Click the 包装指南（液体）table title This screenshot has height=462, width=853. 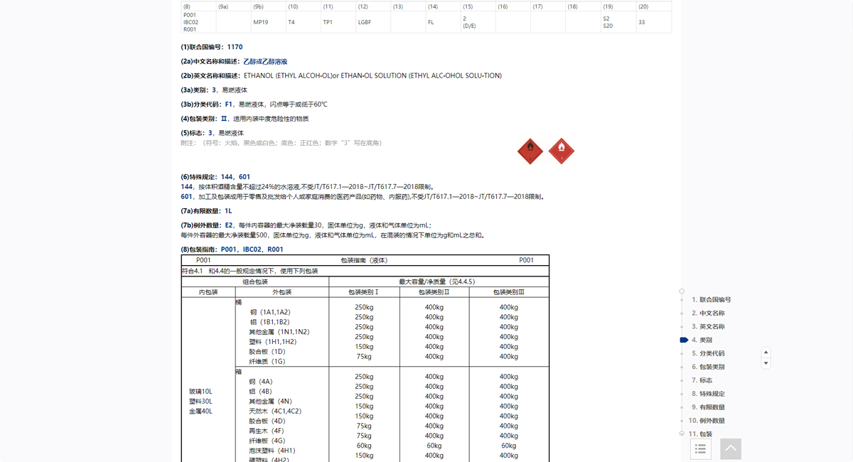pos(365,260)
